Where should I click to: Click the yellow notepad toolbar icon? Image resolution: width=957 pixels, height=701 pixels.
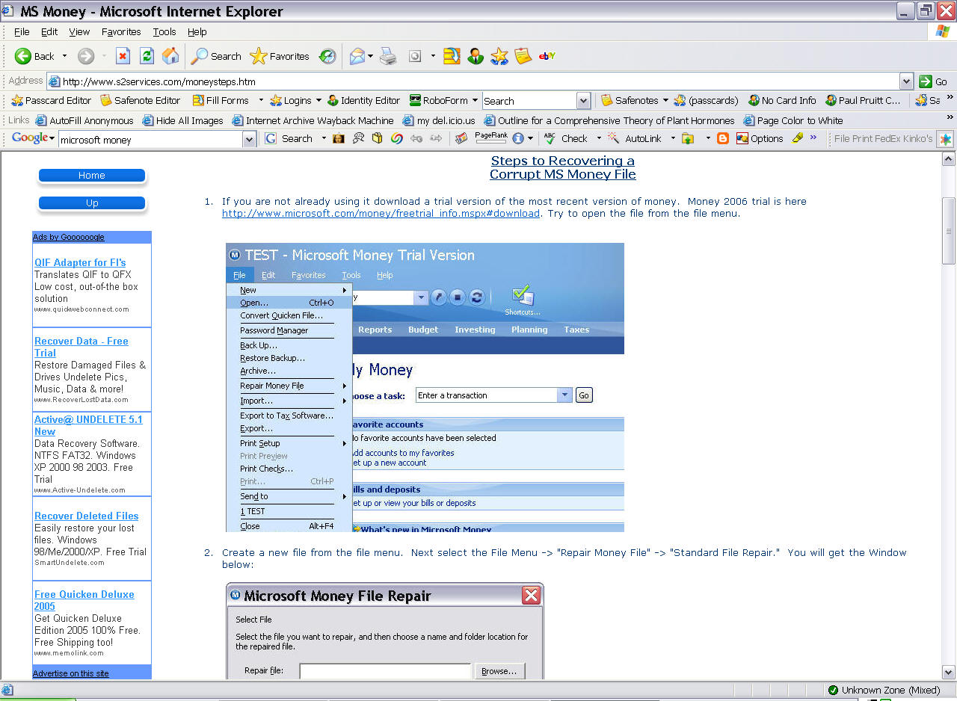point(523,56)
